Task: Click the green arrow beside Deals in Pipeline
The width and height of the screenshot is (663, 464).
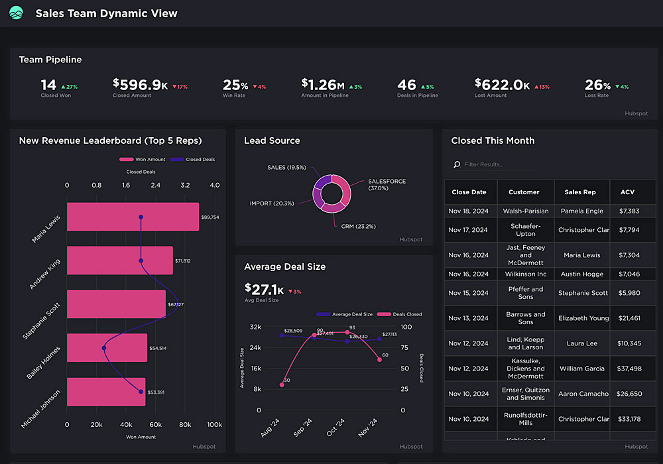Action: click(x=421, y=87)
